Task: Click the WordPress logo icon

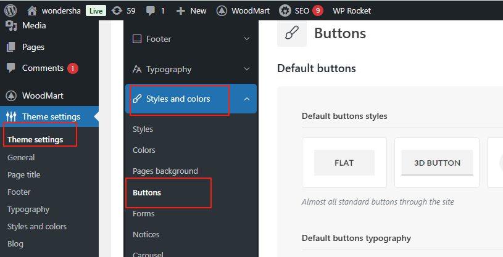Action: [x=10, y=10]
